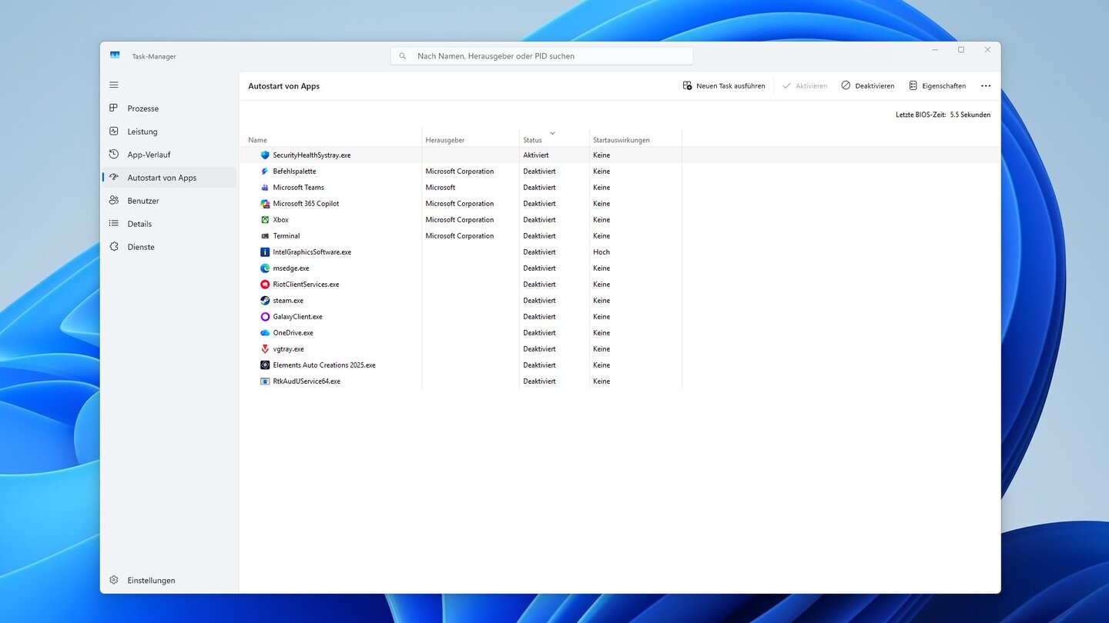Sort list by Startauswirkungen column

[x=621, y=140]
